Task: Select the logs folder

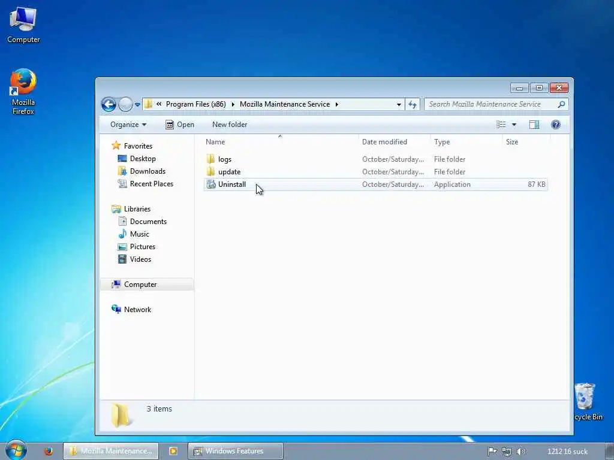Action: tap(225, 159)
